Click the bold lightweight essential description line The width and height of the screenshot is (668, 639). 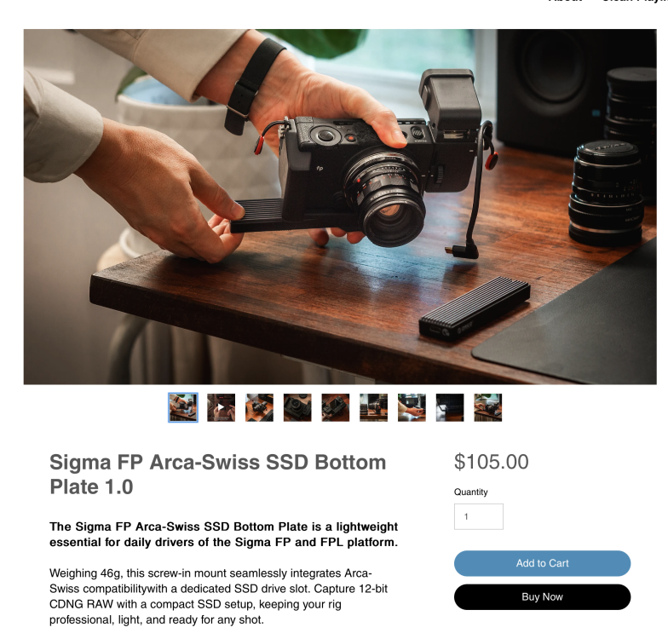[223, 534]
